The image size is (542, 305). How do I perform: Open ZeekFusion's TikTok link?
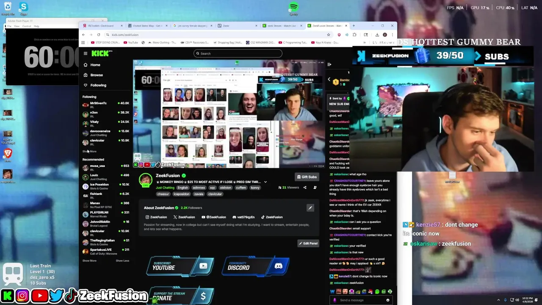[272, 217]
